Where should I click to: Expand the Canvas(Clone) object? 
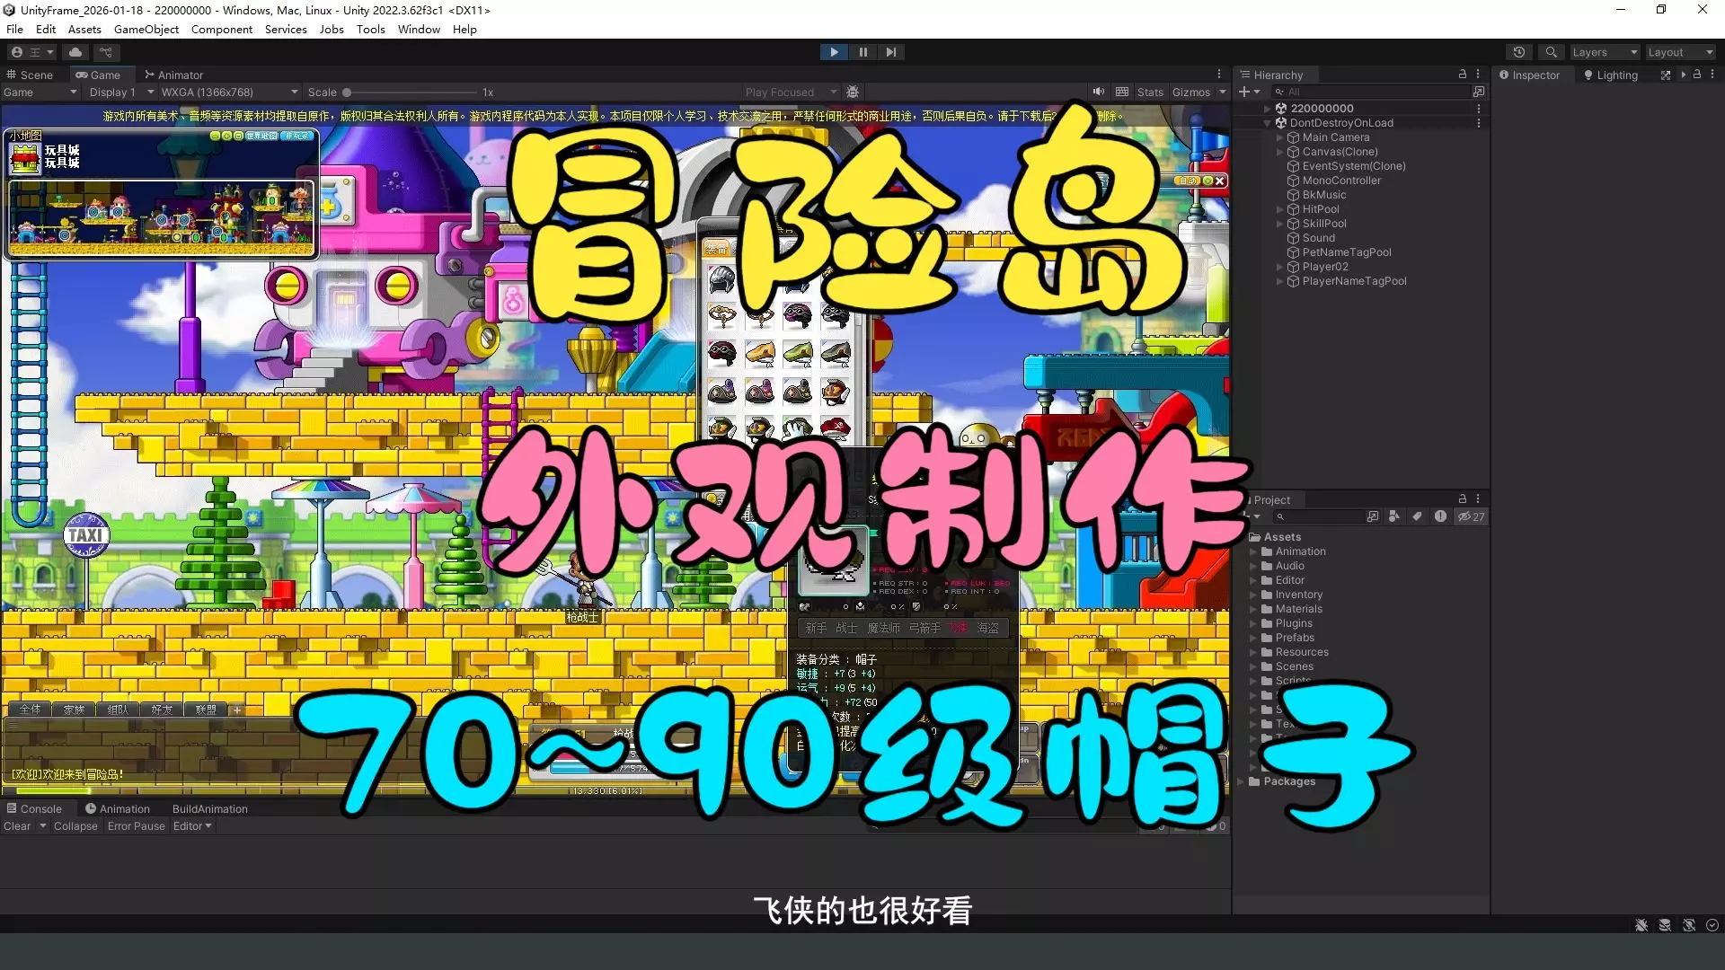[x=1279, y=152]
